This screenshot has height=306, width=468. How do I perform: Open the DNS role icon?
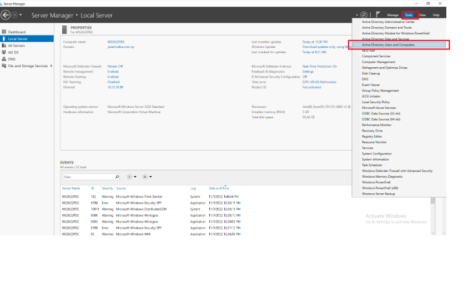click(x=4, y=59)
